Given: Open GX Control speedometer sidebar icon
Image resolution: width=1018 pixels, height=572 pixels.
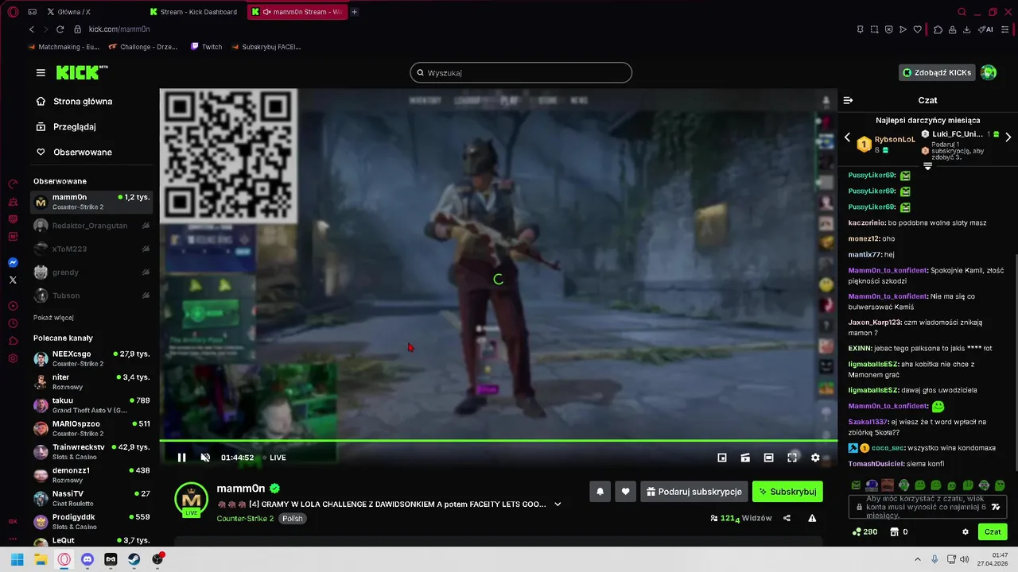Looking at the screenshot, I should coord(13,184).
